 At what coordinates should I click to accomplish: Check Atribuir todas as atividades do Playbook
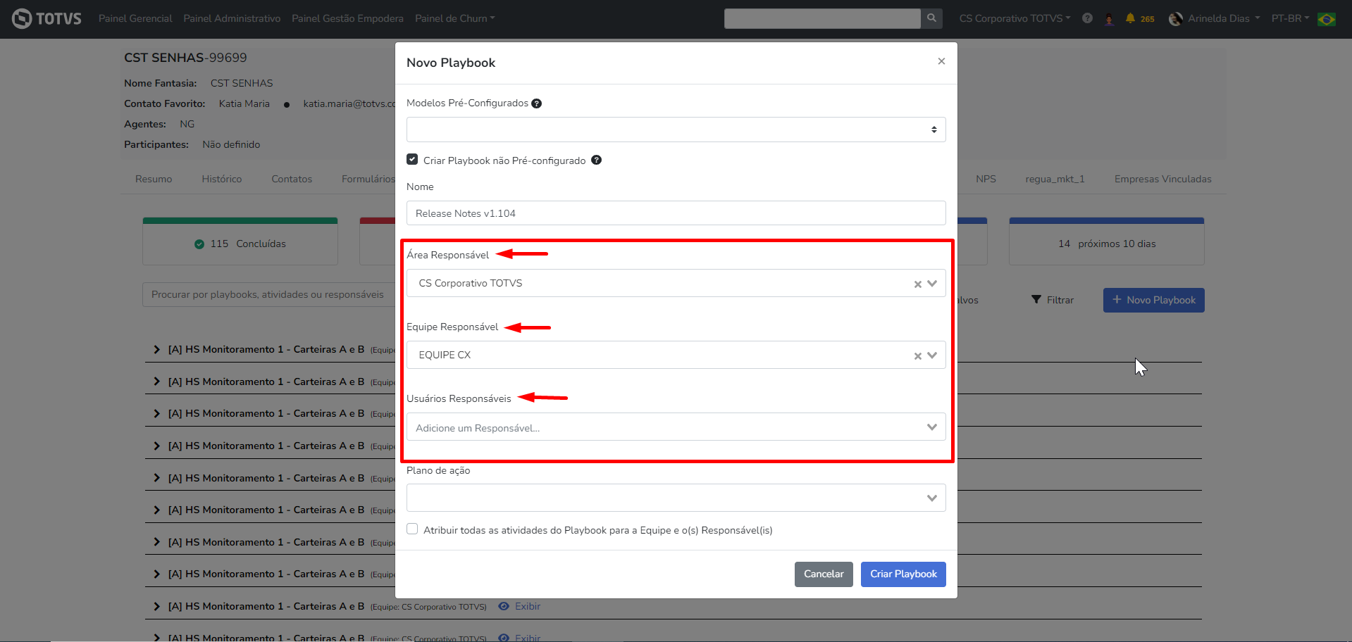point(412,529)
